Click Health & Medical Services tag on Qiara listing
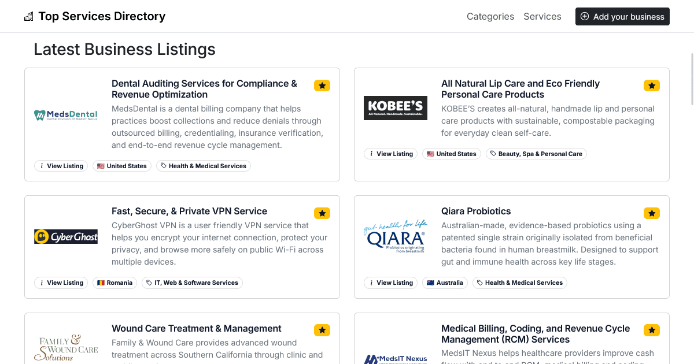 519,283
